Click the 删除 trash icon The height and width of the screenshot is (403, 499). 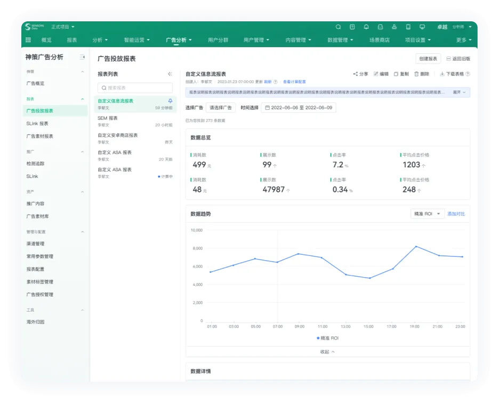(x=416, y=74)
